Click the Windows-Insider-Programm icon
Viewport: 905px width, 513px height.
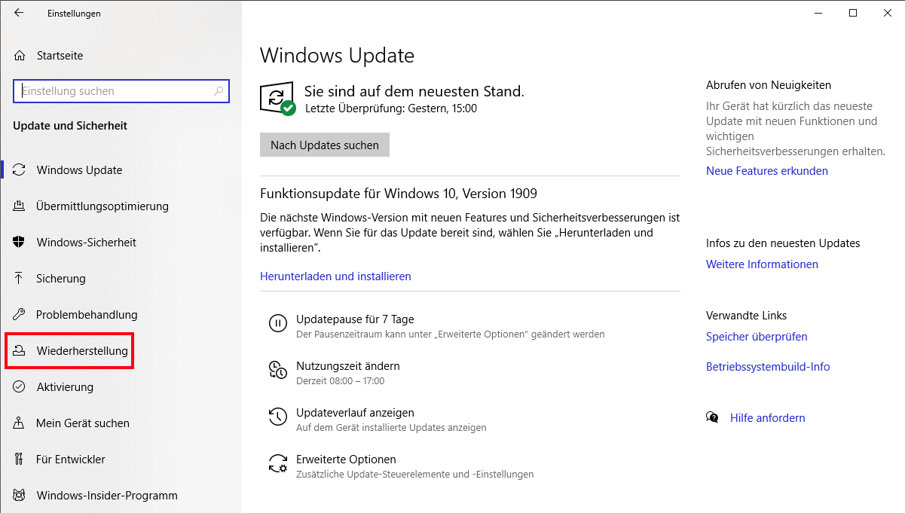click(x=20, y=496)
